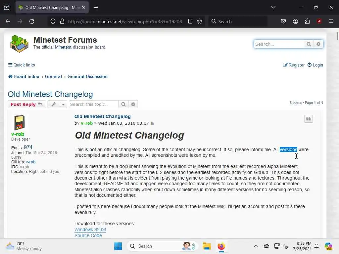Open the Firefox hamburger application menu

coord(331,21)
